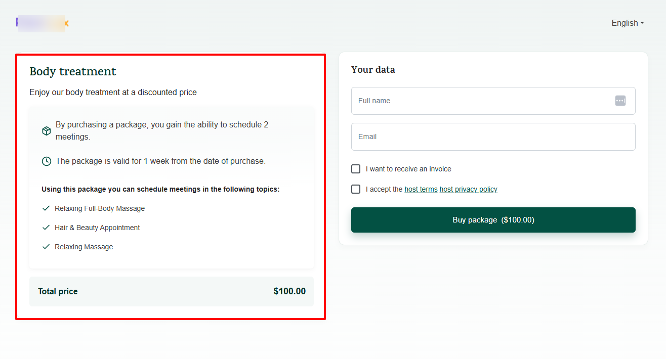
Task: Click the autofill dots icon in Full name field
Action: tap(620, 100)
